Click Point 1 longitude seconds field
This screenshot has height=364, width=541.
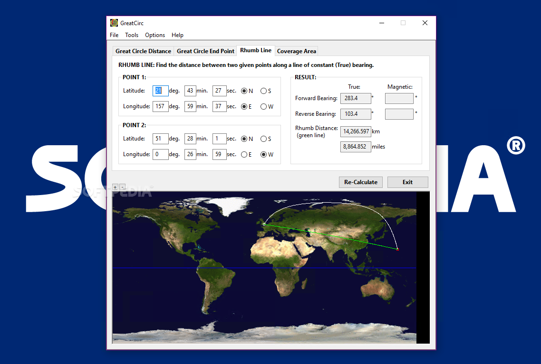[220, 106]
